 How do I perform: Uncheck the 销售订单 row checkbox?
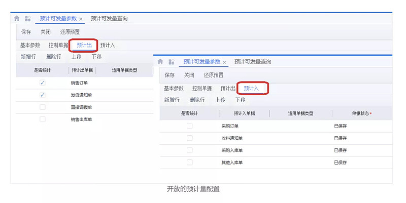pos(43,83)
